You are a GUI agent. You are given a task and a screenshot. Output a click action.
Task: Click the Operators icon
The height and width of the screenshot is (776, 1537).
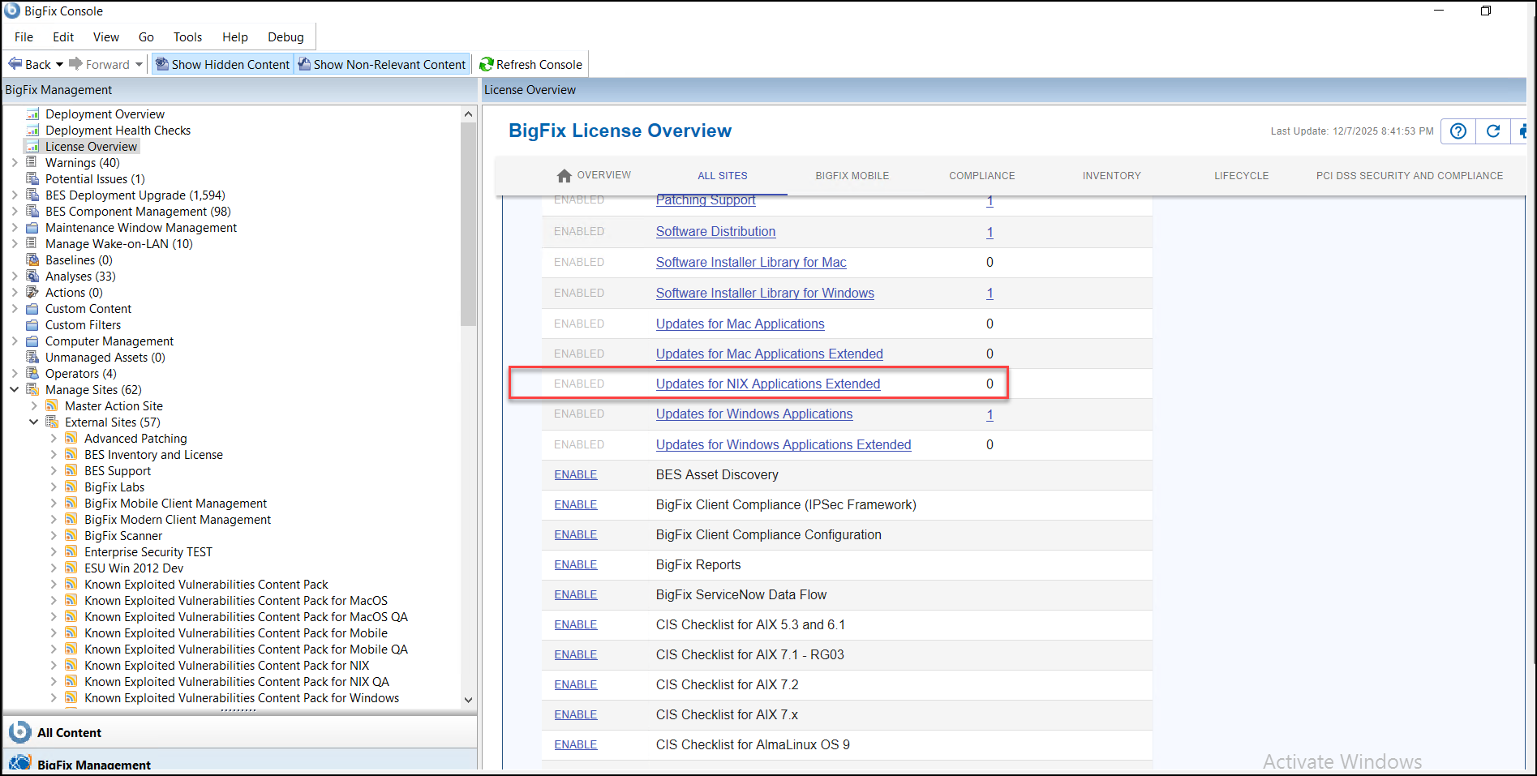(x=32, y=374)
